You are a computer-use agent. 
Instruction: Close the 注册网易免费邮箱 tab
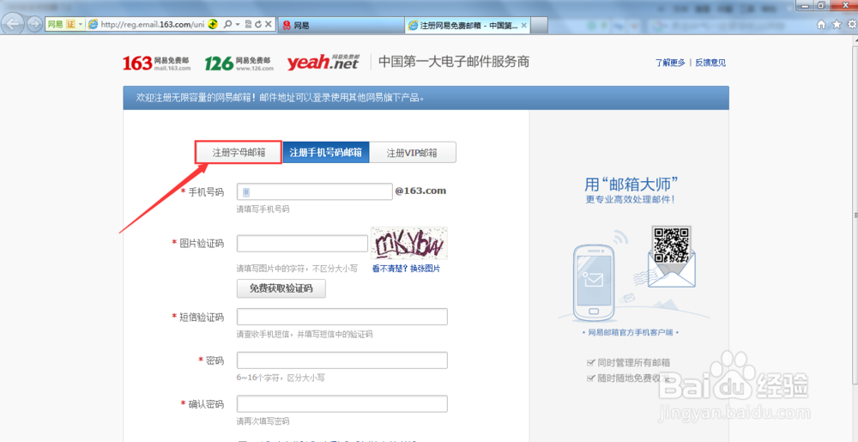tap(523, 25)
